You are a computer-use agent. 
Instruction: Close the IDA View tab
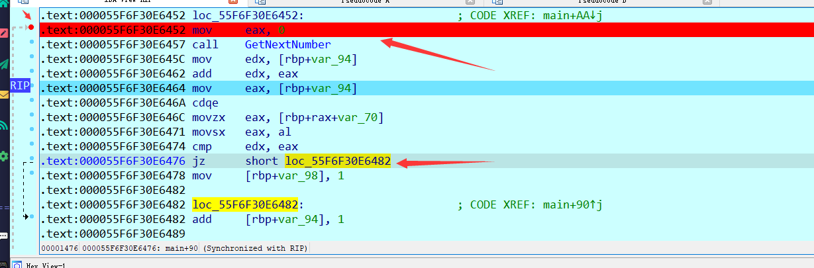point(243,3)
